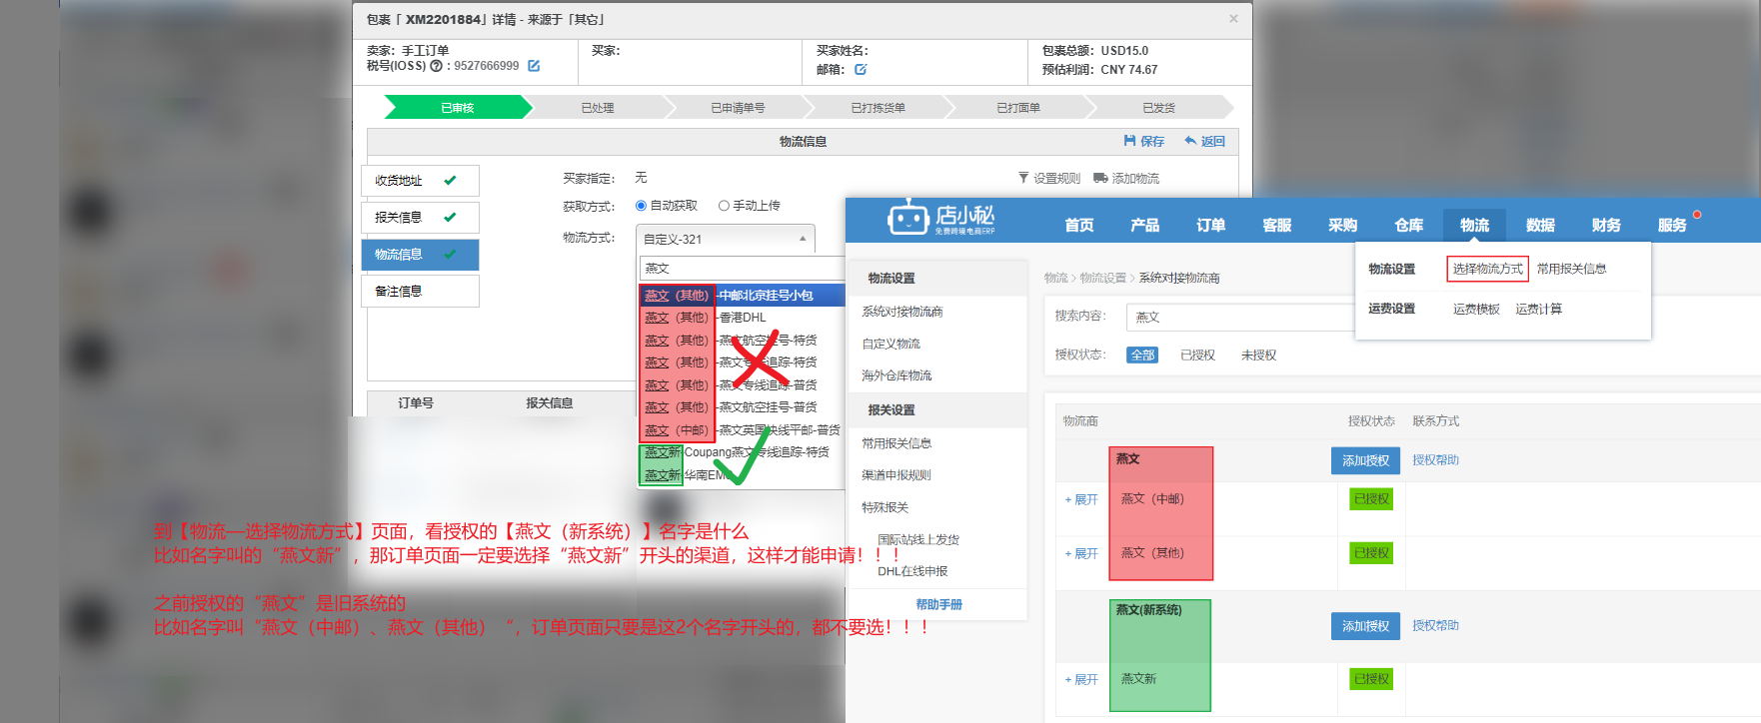This screenshot has height=723, width=1761.
Task: Open 特殊报关 in the sidebar
Action: point(885,507)
